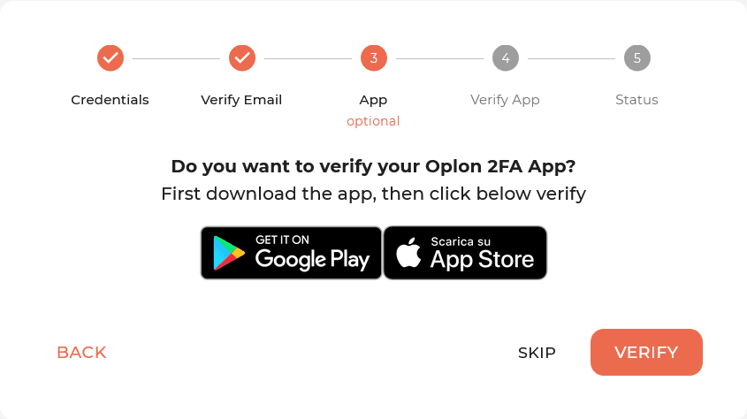Click the App step label
The width and height of the screenshot is (747, 419).
373,101
